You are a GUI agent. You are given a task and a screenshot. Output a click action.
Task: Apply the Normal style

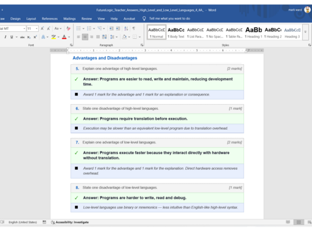point(157,32)
